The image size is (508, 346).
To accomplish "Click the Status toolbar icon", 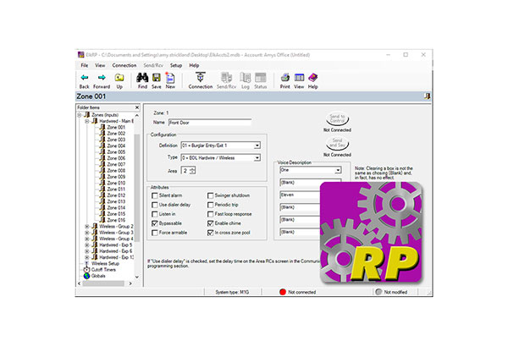I will click(x=260, y=78).
